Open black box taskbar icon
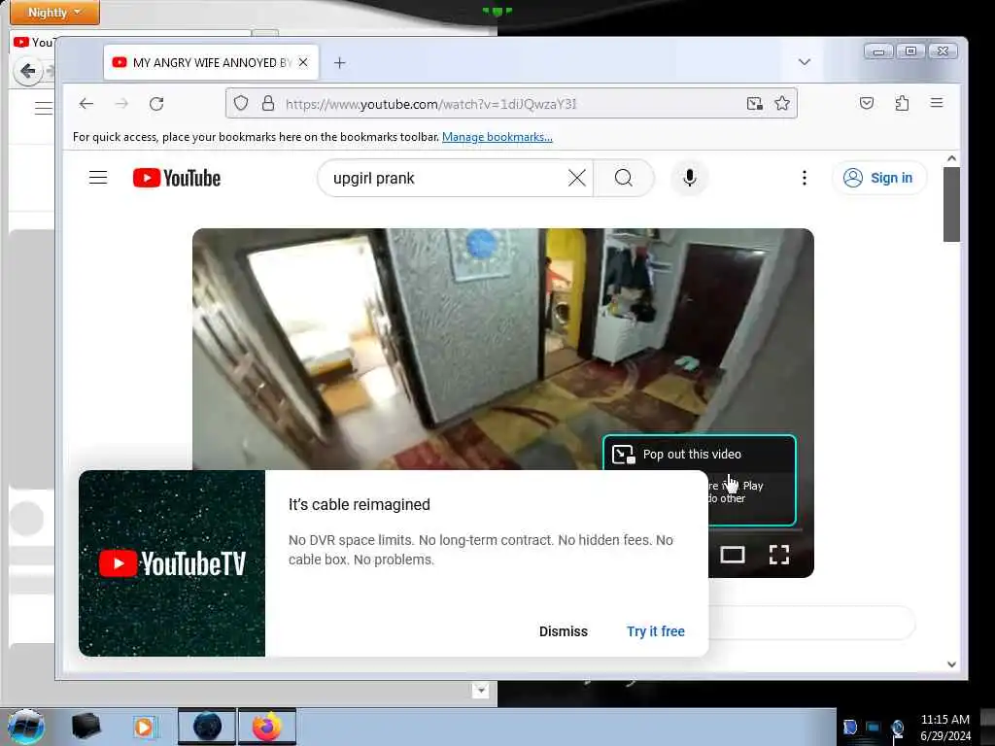 (86, 727)
